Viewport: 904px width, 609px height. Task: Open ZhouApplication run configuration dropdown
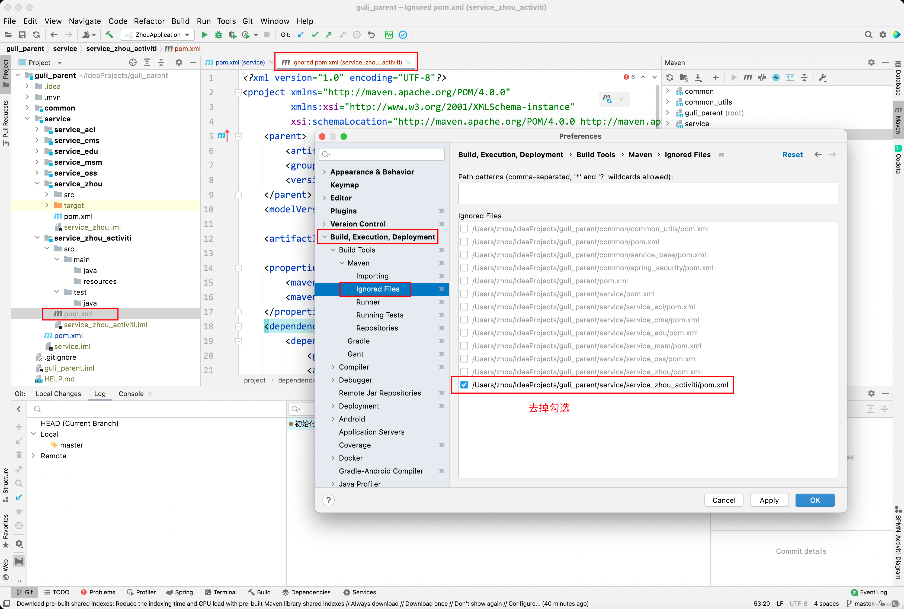tap(158, 35)
